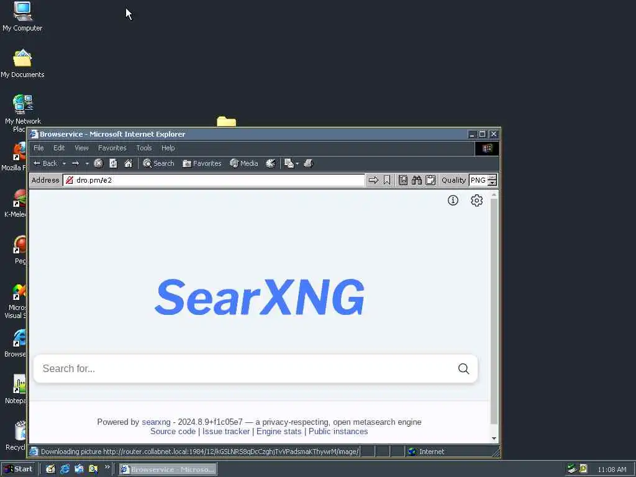Click the first quick launch icon by Start
This screenshot has width=636, height=477.
pyautogui.click(x=50, y=470)
